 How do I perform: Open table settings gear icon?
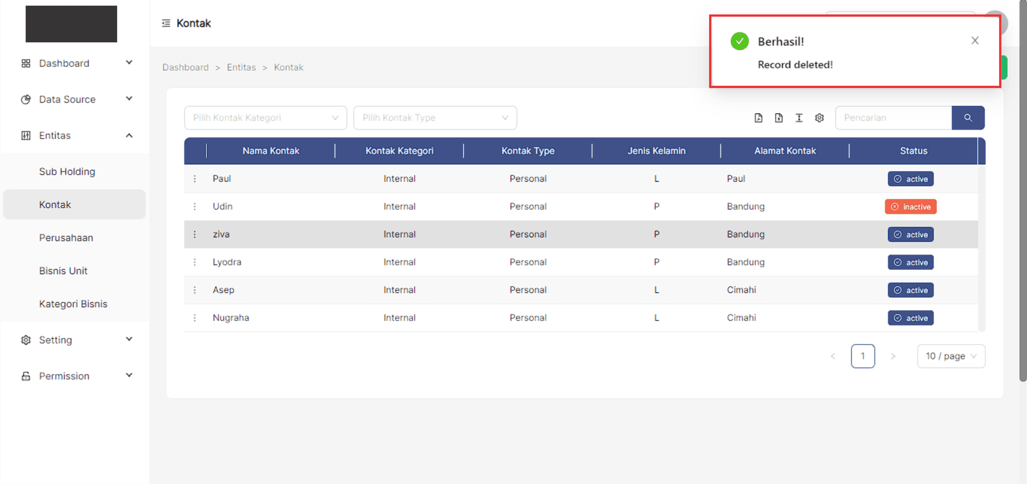pyautogui.click(x=820, y=118)
